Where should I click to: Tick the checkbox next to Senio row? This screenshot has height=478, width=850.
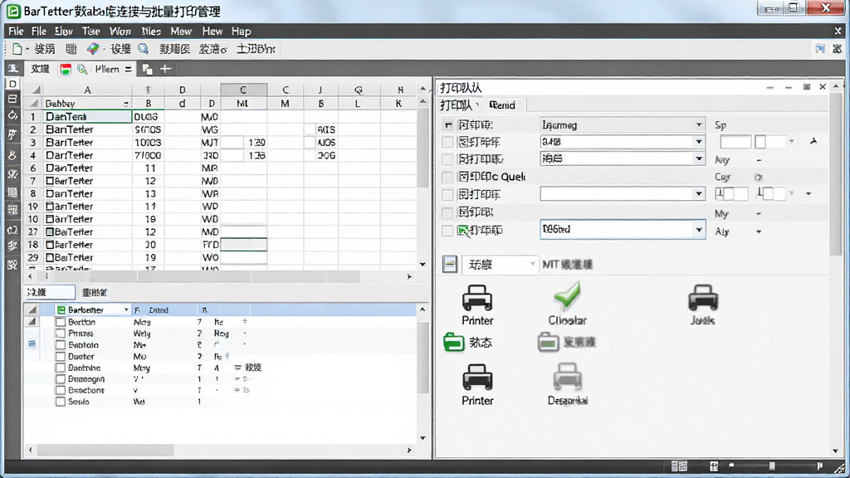coord(61,402)
